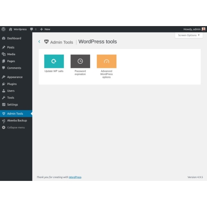Open Posts in the sidebar
Screen dimensions: 207x207
coord(16,47)
